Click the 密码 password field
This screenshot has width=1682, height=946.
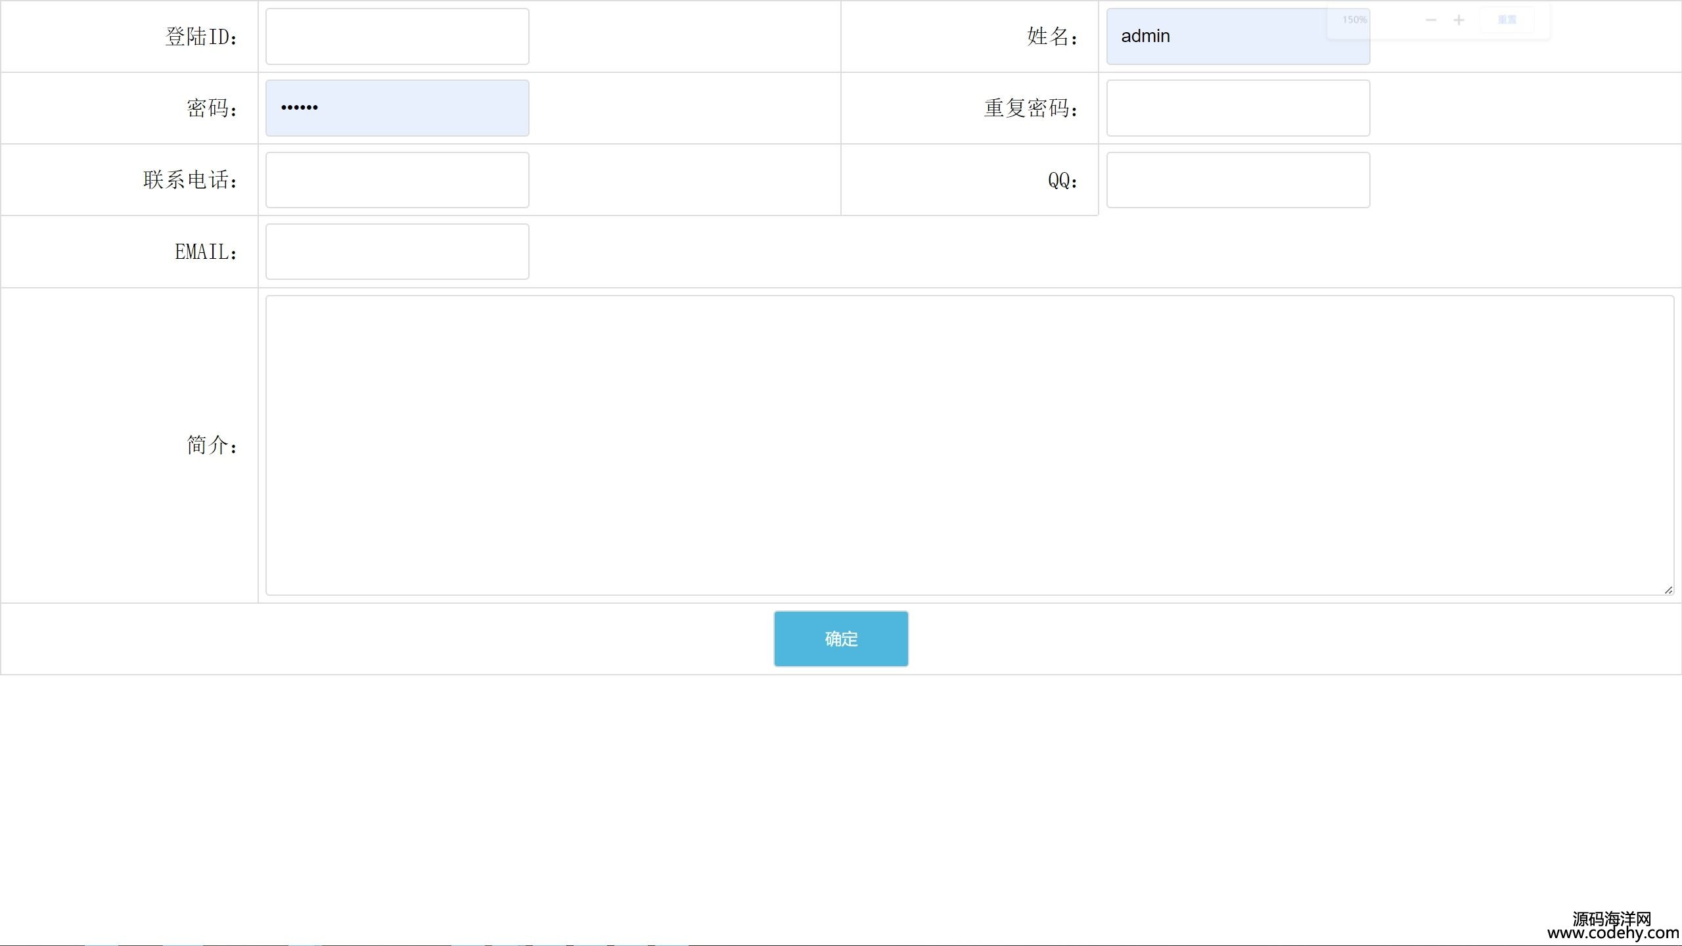pyautogui.click(x=397, y=108)
